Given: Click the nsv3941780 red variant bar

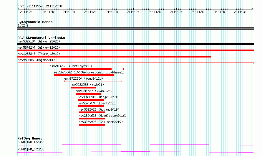Looking at the screenshot, I should point(91,100).
